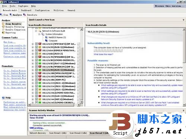The image size is (186, 139).
Task: Collapse the Quick Launch a New Scan panel
Action: [183, 20]
